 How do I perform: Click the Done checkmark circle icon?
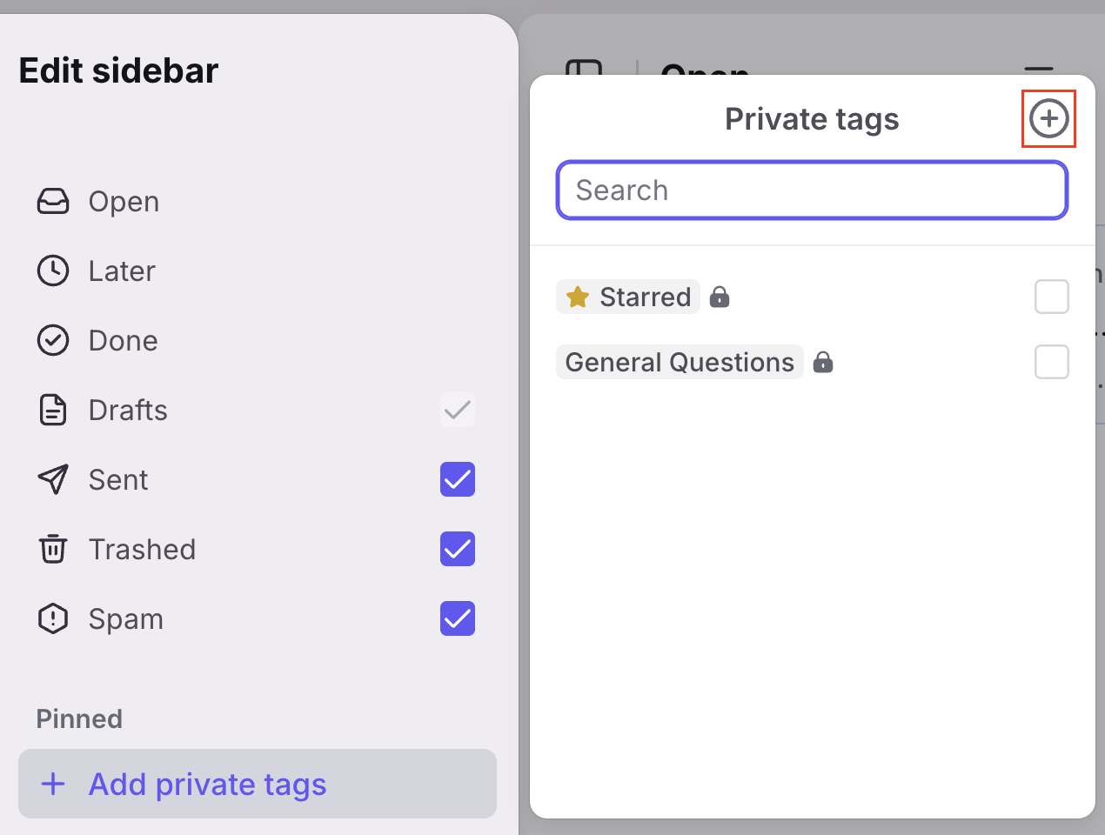(53, 340)
